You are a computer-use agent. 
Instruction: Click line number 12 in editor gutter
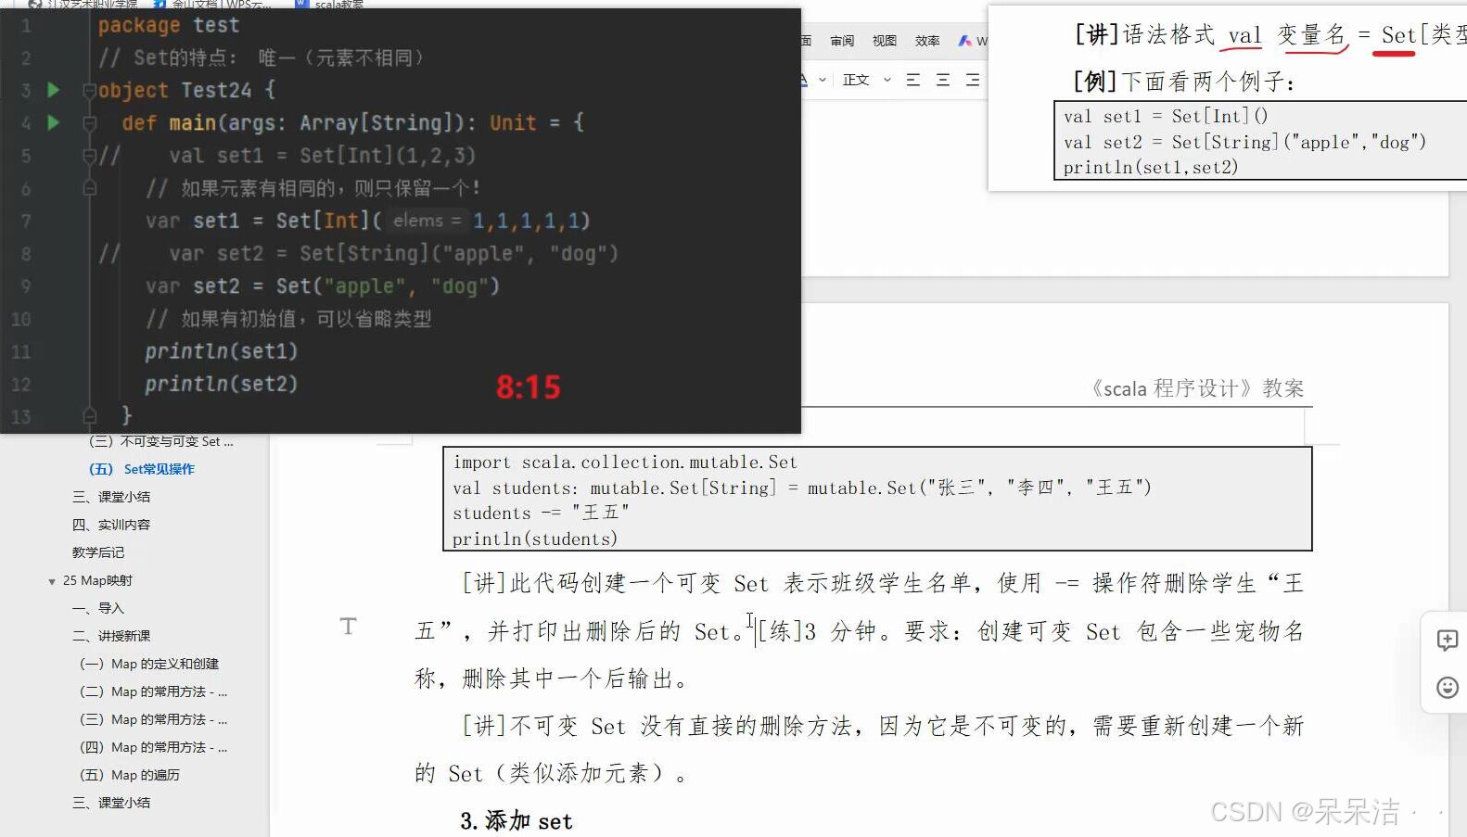(21, 384)
